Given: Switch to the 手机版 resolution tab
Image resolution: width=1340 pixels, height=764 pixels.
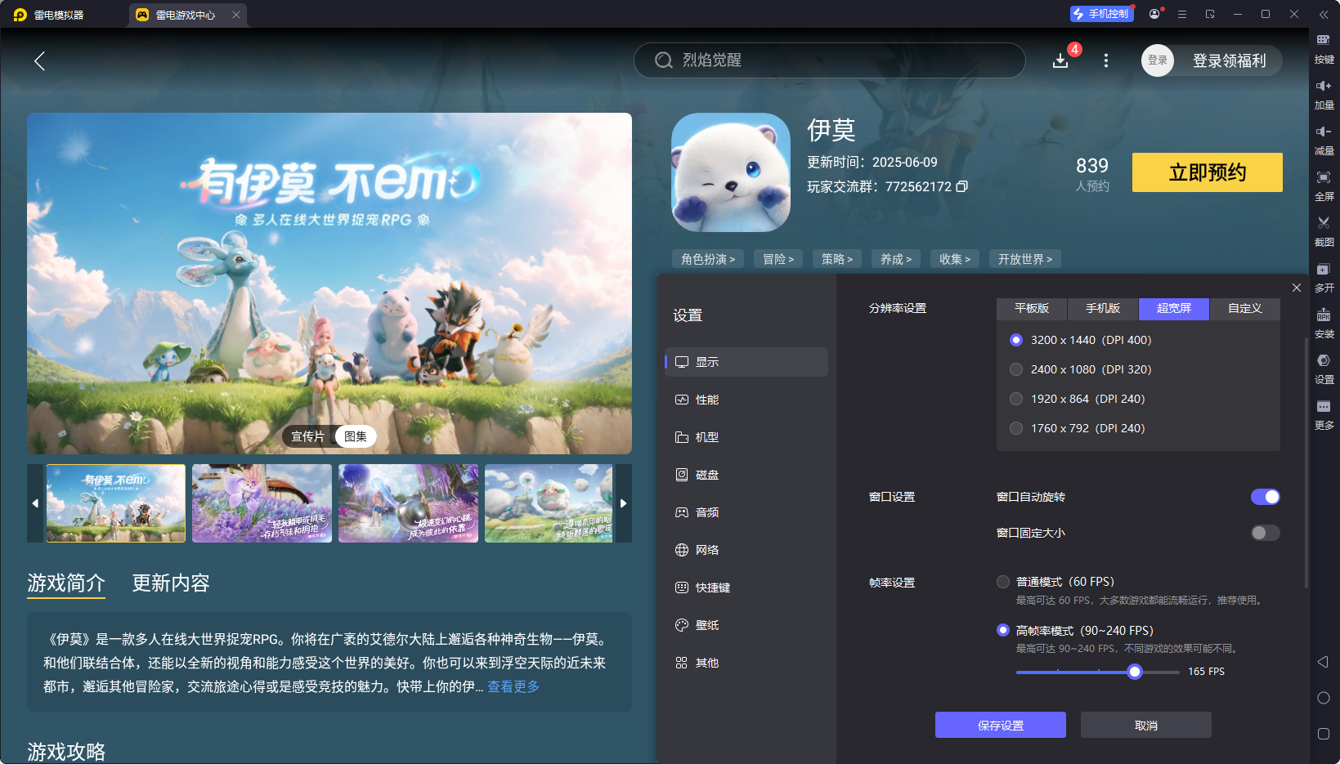Looking at the screenshot, I should coord(1102,309).
